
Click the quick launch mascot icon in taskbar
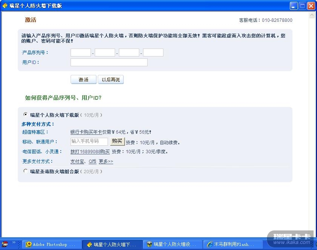pos(5,244)
